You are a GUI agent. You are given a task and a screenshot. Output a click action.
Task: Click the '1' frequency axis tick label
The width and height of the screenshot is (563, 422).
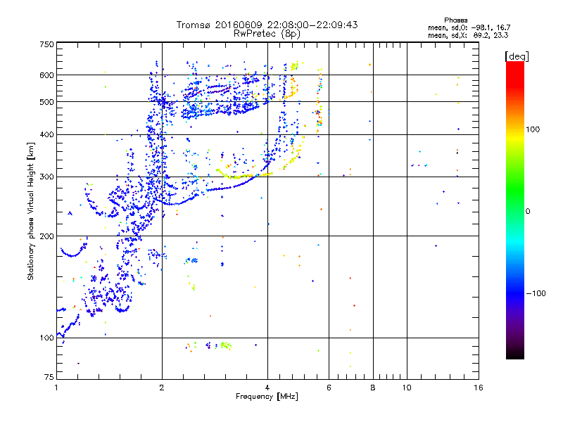click(x=56, y=388)
